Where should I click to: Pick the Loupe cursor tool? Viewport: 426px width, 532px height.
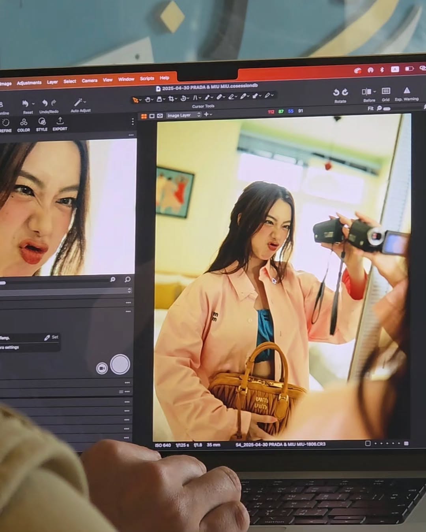(160, 99)
